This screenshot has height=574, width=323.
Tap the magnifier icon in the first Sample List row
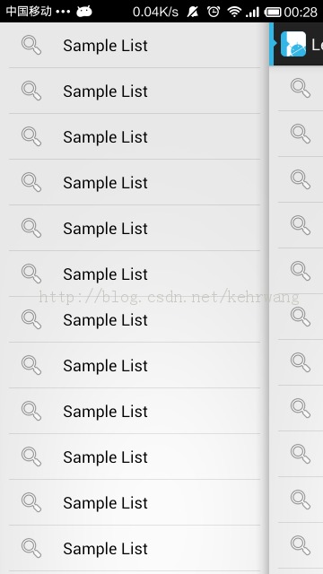31,45
